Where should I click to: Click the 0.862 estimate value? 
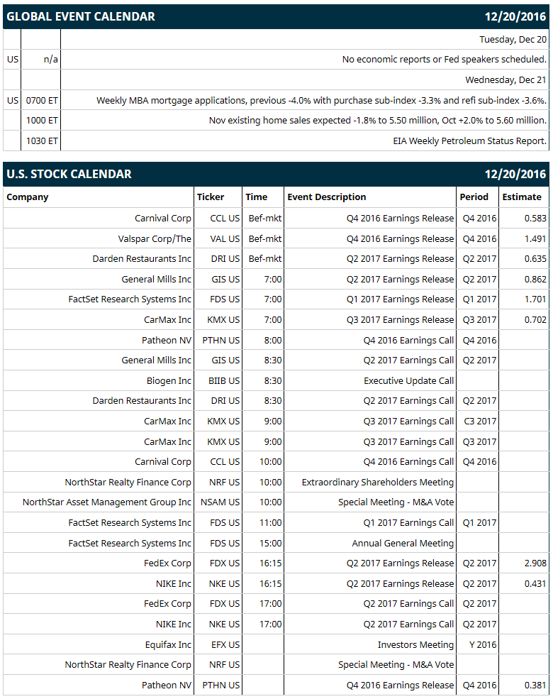click(535, 279)
